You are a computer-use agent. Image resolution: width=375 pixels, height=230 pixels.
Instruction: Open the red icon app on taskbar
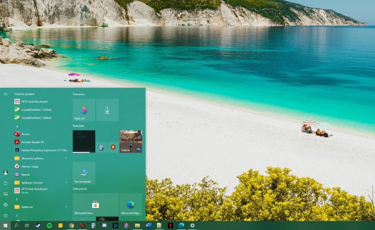pyautogui.click(x=82, y=225)
